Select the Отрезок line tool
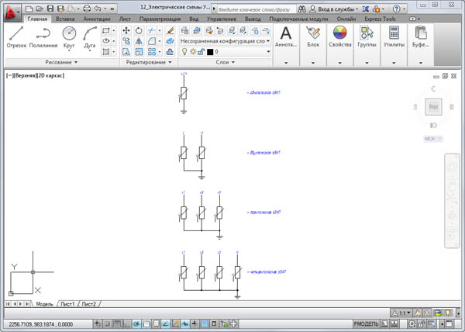The image size is (465, 332). point(15,35)
